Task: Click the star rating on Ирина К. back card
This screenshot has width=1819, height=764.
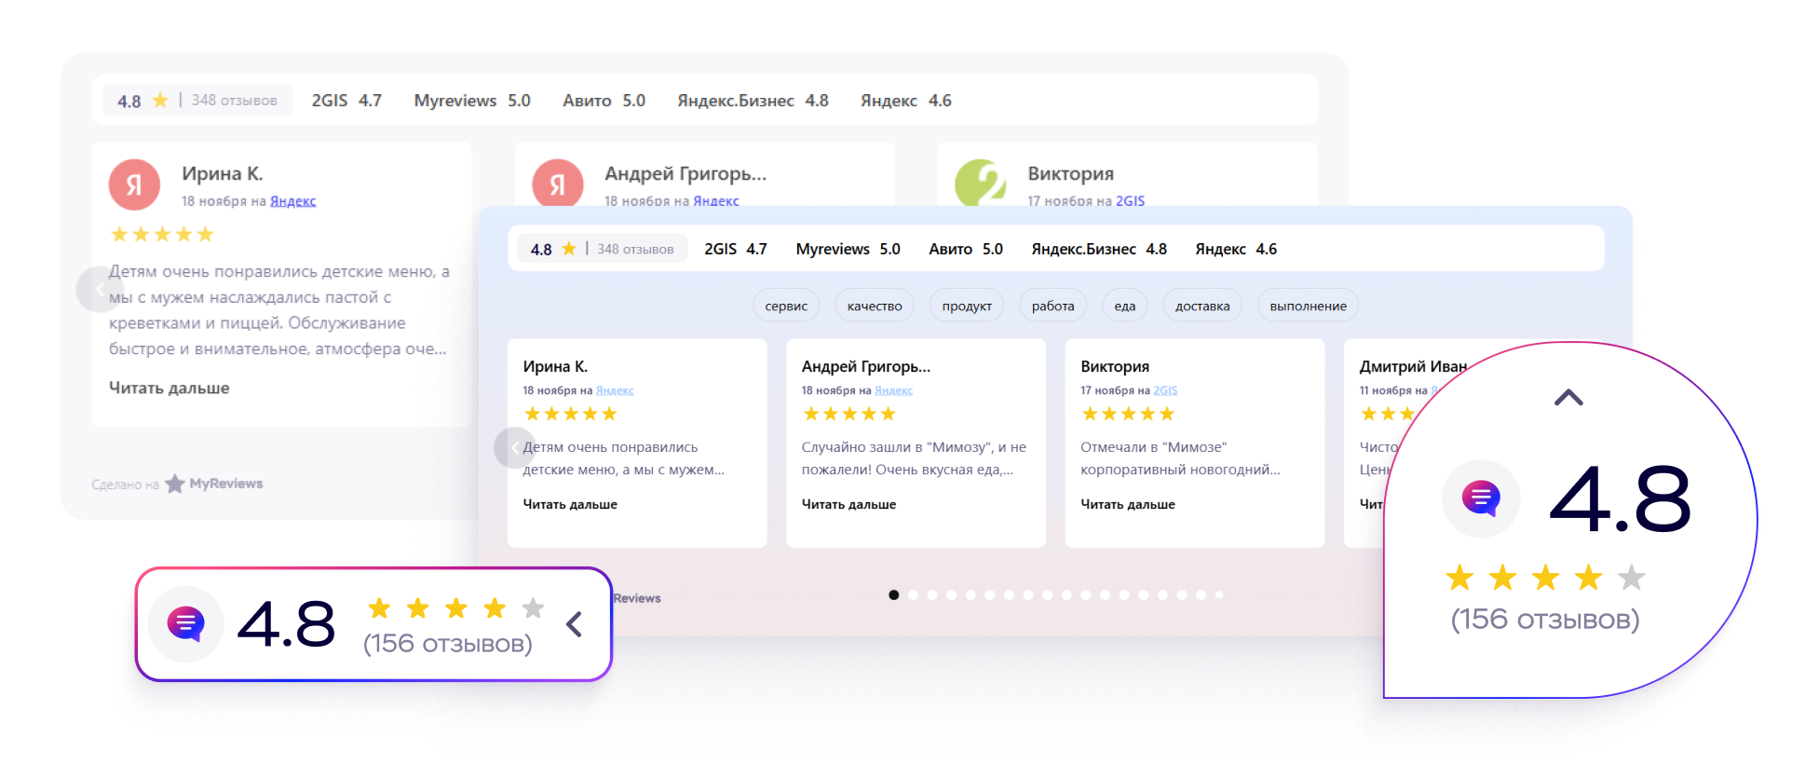Action: click(x=162, y=234)
